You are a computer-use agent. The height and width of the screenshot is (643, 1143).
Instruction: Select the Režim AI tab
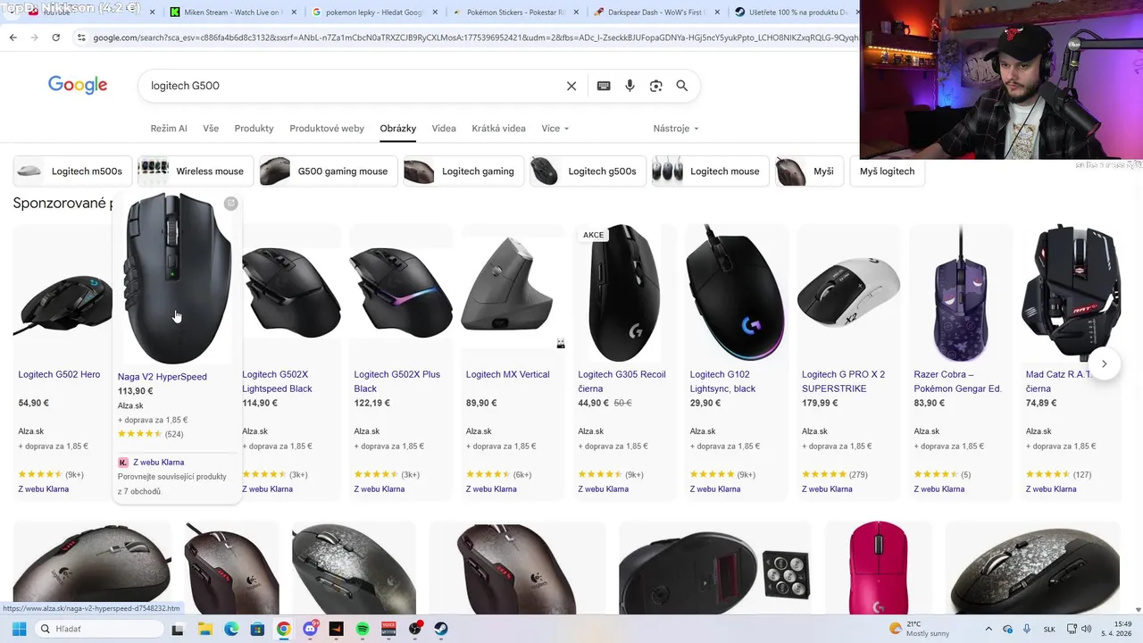(169, 129)
